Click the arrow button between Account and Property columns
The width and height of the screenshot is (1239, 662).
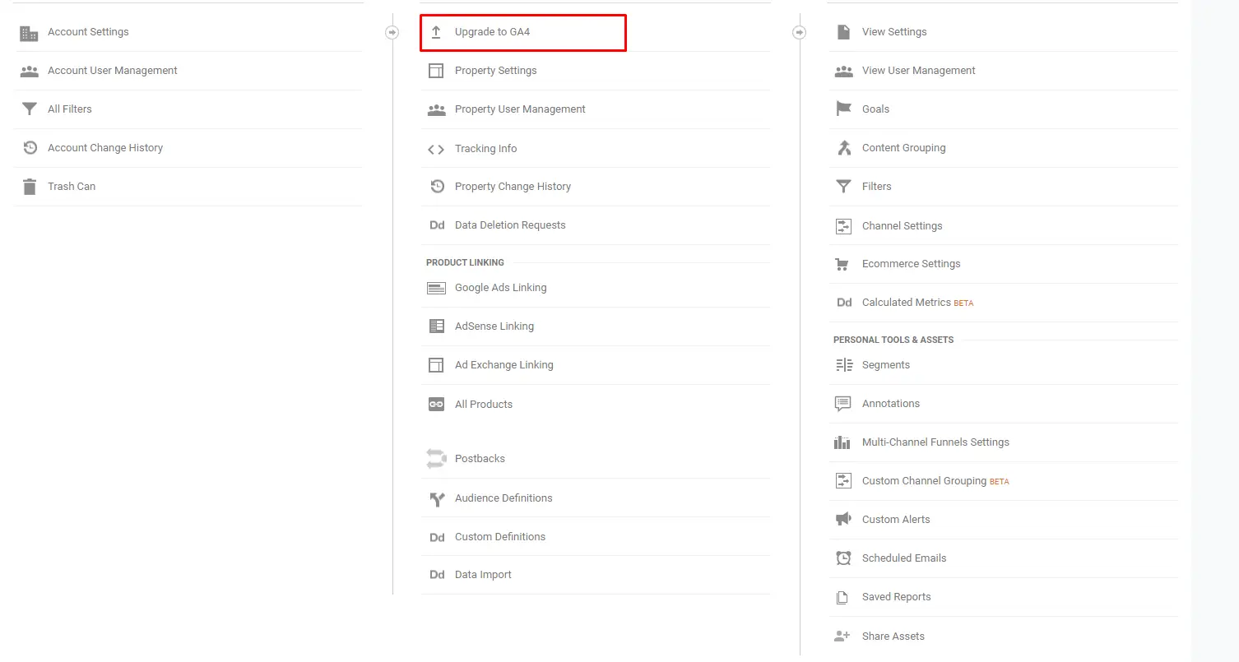point(392,32)
